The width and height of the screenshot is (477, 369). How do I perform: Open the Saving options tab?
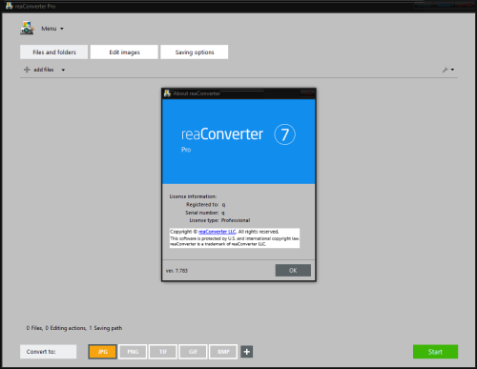(x=195, y=52)
